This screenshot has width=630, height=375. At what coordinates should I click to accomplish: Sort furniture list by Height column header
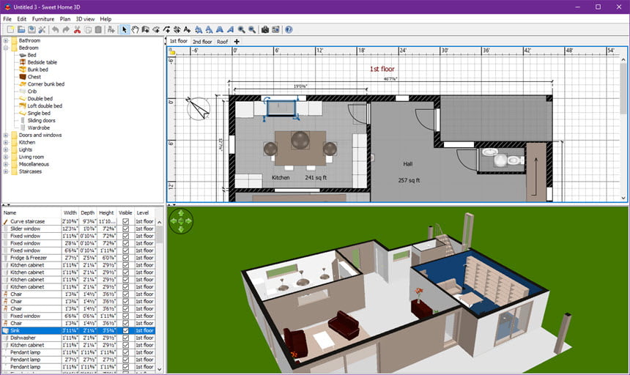tap(106, 213)
